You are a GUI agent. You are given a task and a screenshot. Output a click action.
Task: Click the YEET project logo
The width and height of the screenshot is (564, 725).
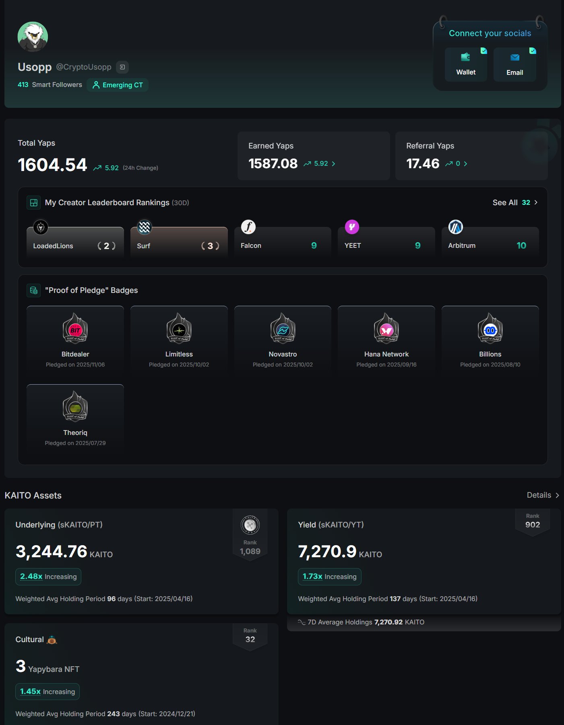(352, 227)
